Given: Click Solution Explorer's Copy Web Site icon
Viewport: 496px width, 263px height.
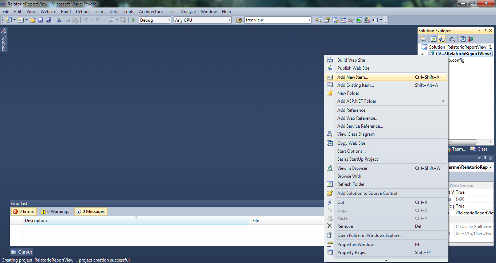Looking at the screenshot, I should click(463, 39).
